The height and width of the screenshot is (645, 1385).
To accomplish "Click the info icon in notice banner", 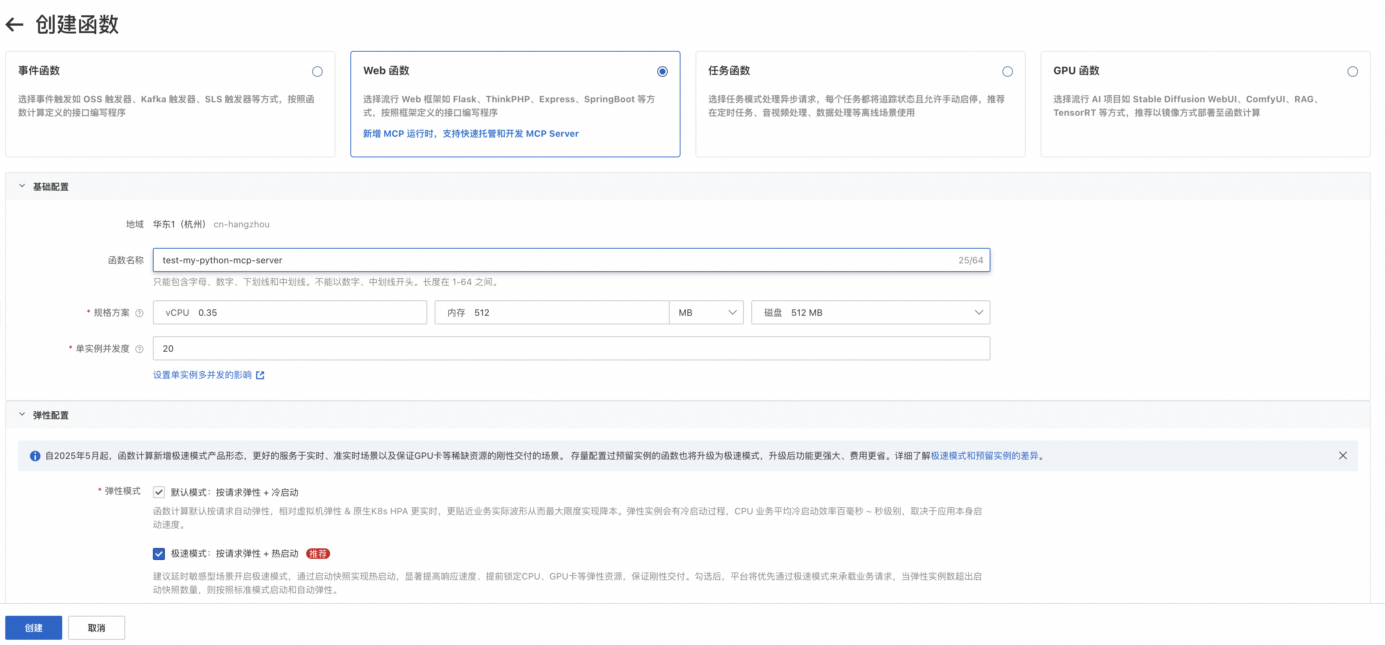I will 35,456.
